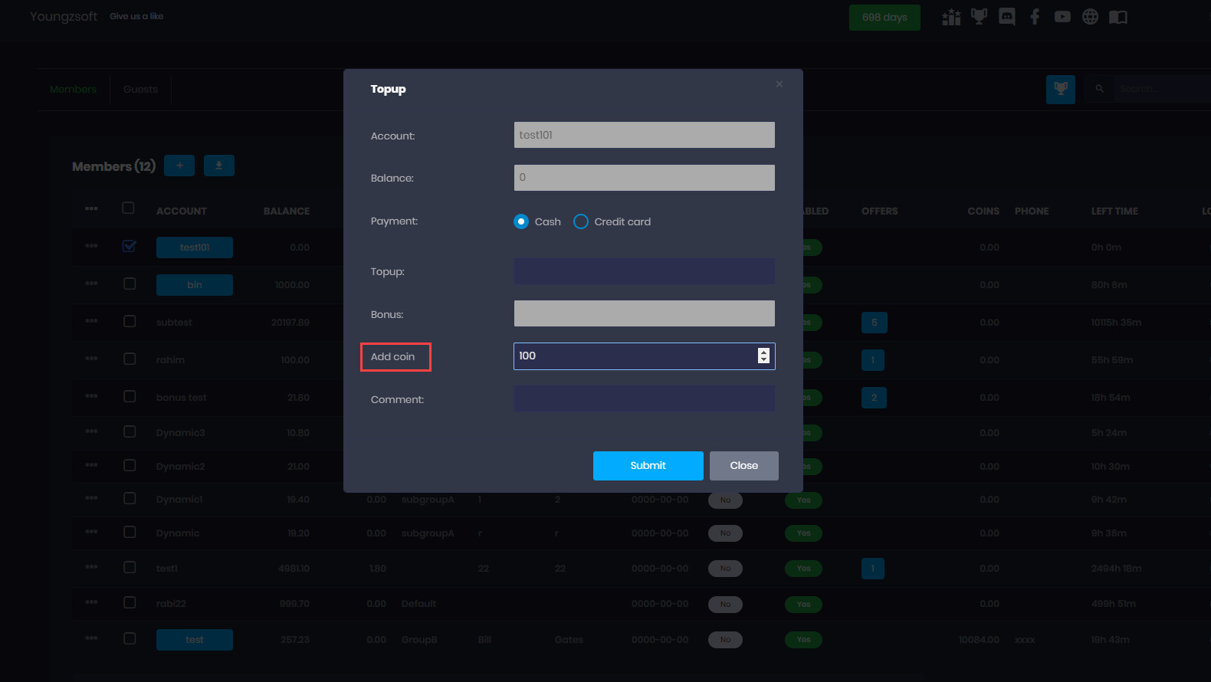Submit the topup form
The image size is (1211, 682).
click(648, 466)
